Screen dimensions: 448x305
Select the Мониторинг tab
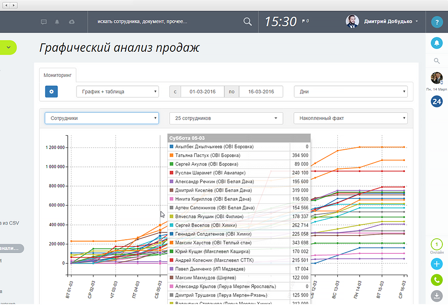click(57, 75)
